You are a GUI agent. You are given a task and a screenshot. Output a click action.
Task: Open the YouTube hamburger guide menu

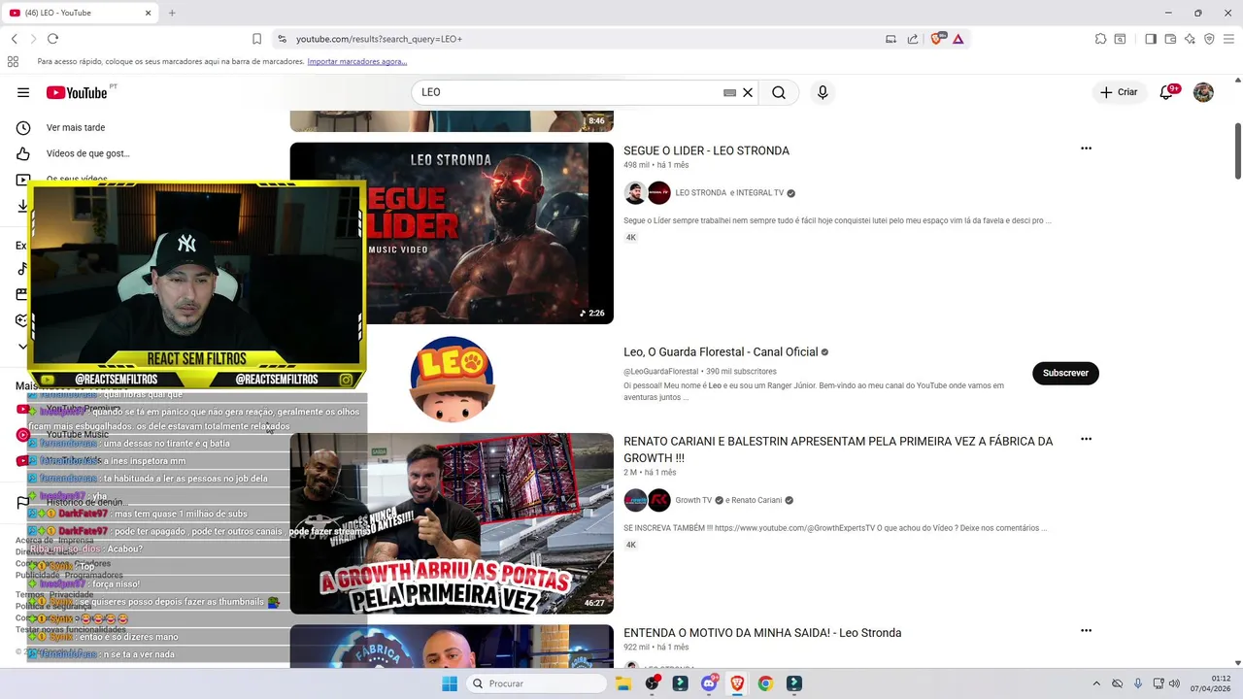(x=23, y=92)
